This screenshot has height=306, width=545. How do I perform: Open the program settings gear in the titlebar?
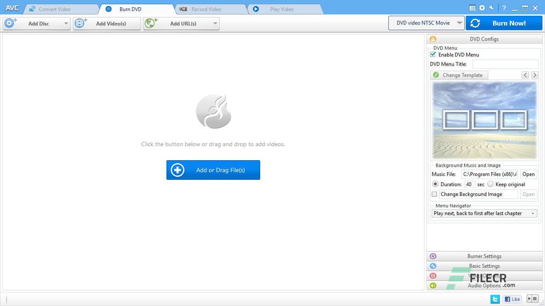(x=482, y=8)
